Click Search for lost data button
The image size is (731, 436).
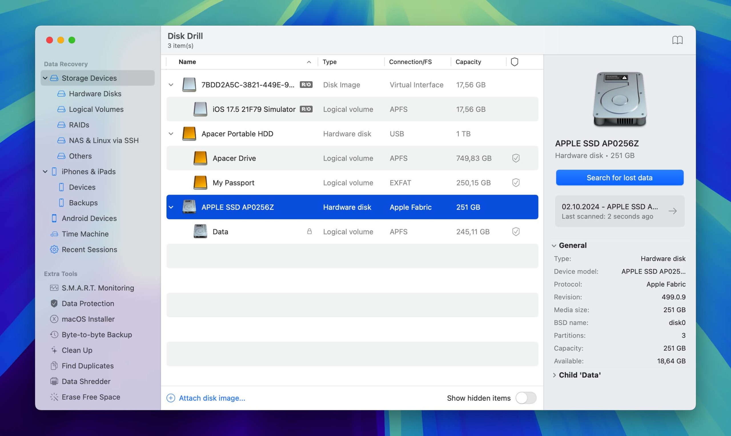coord(620,178)
